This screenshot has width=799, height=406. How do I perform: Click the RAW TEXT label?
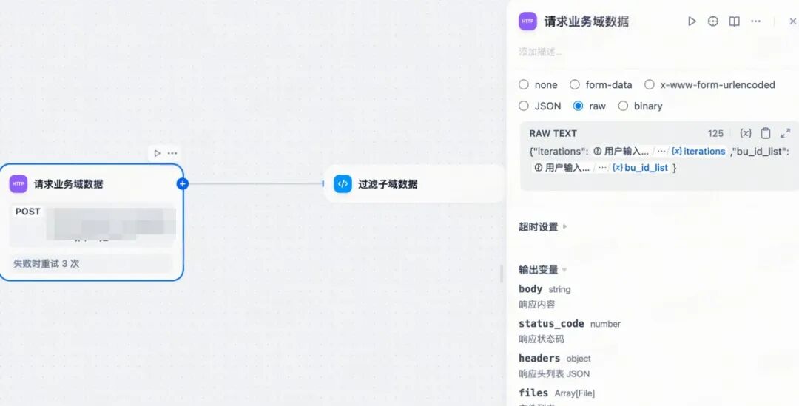(553, 133)
